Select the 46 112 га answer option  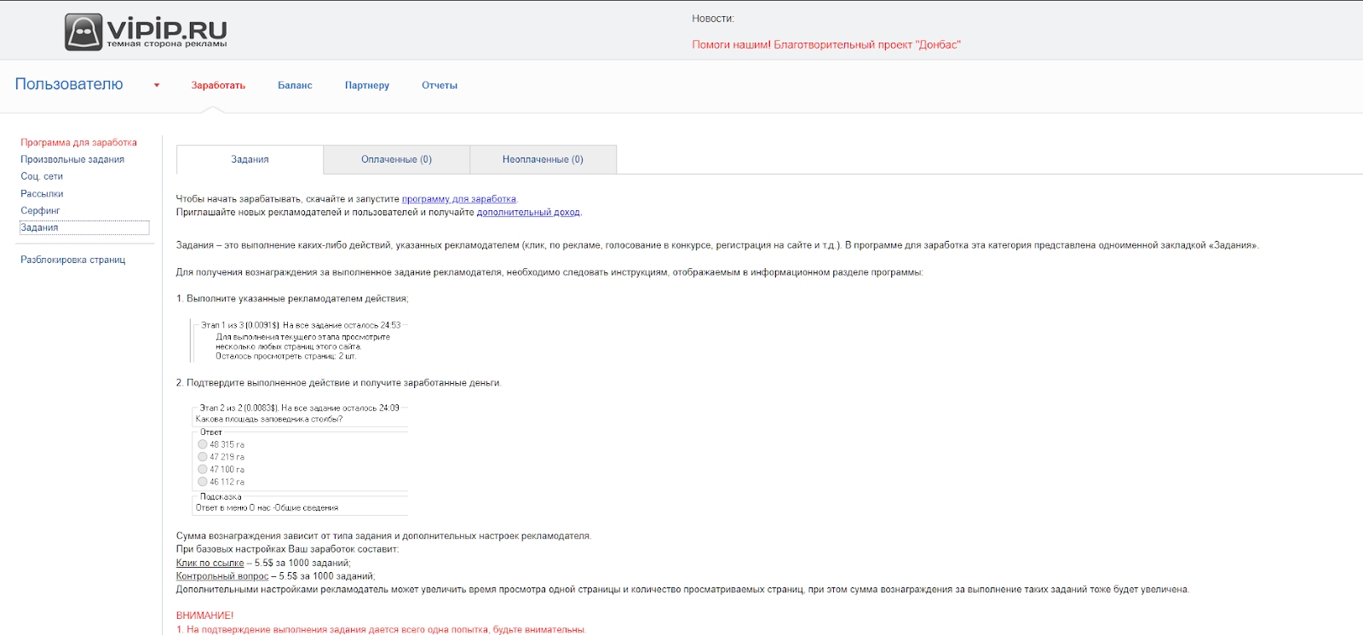point(203,482)
